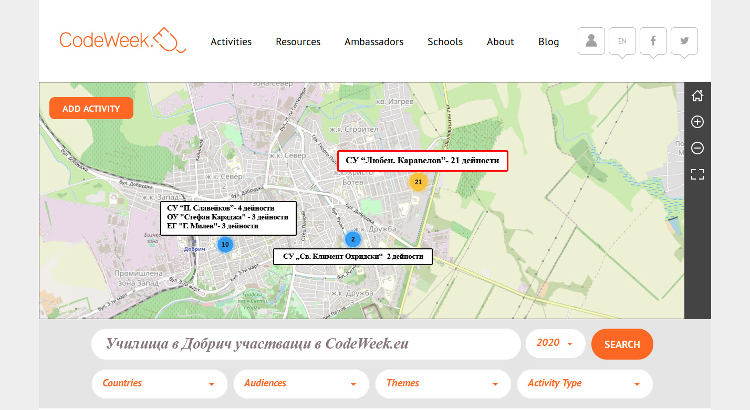This screenshot has width=750, height=410.
Task: Open the Resources menu item
Action: coord(298,42)
